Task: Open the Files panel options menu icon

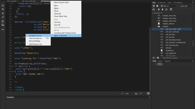Action: click(193, 3)
